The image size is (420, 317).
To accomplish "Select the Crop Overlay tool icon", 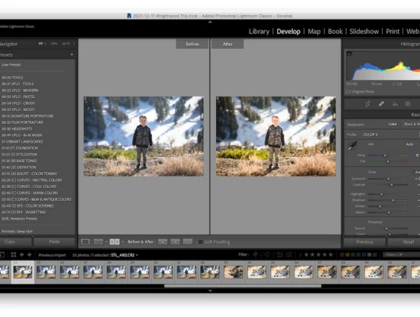I will click(x=368, y=104).
